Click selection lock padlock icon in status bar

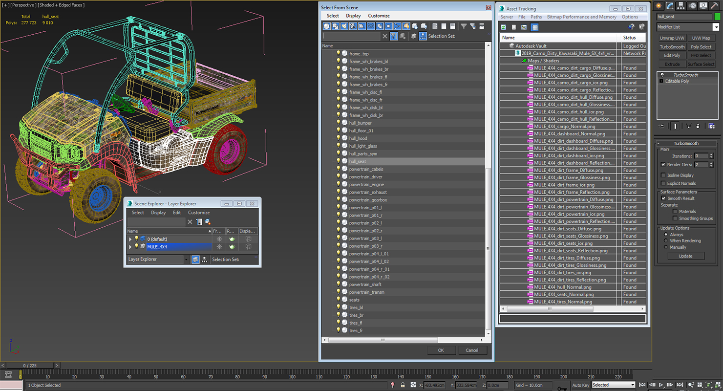[x=403, y=385]
